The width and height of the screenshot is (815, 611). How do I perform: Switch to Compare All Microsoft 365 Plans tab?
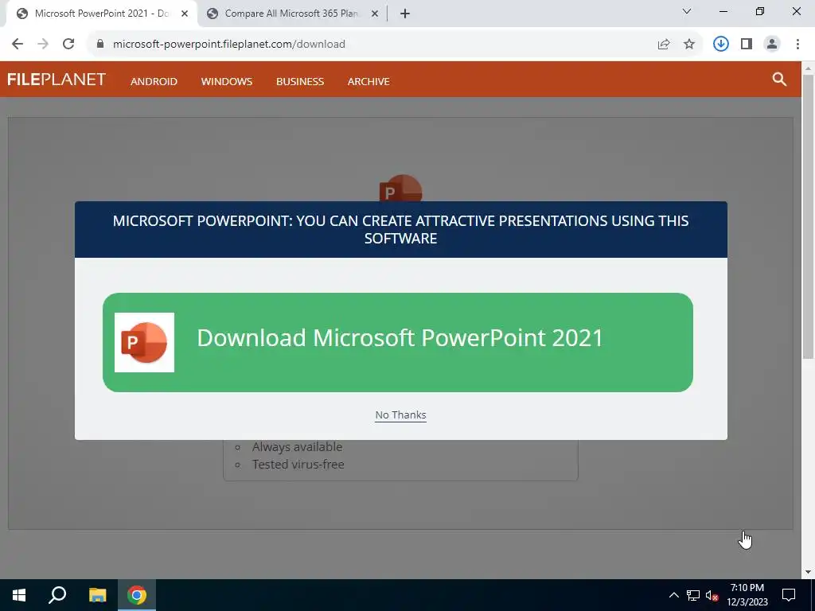coord(292,14)
